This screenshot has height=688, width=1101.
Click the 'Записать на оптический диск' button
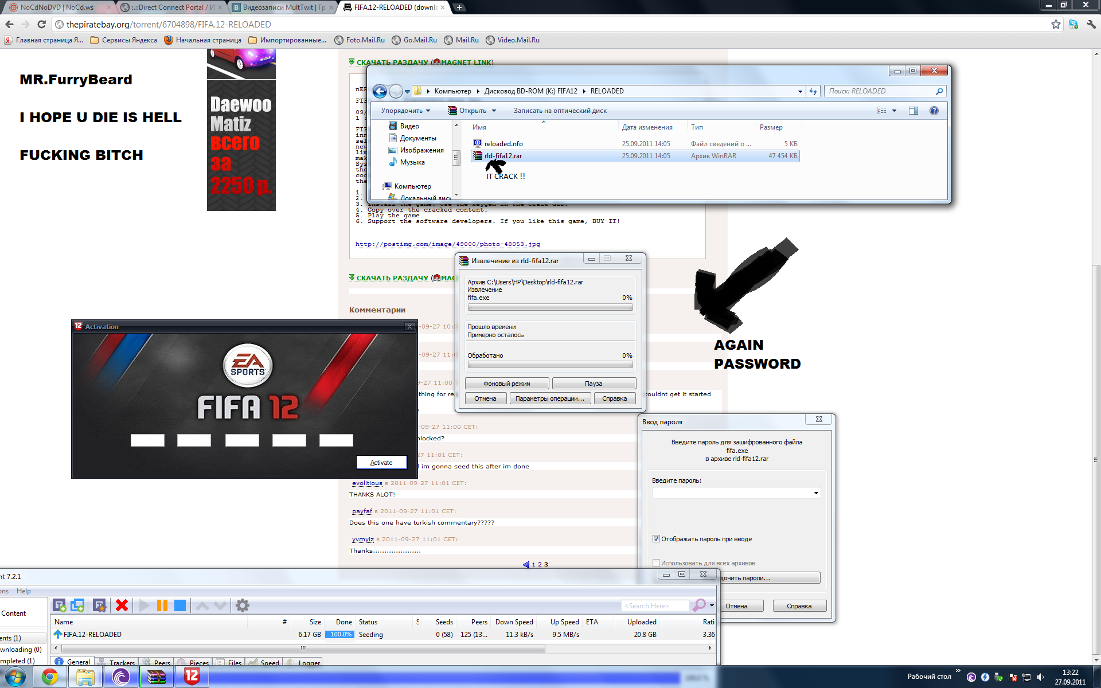[560, 111]
